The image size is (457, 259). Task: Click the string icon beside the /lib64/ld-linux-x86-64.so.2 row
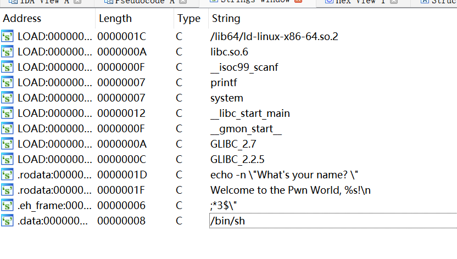click(8, 37)
